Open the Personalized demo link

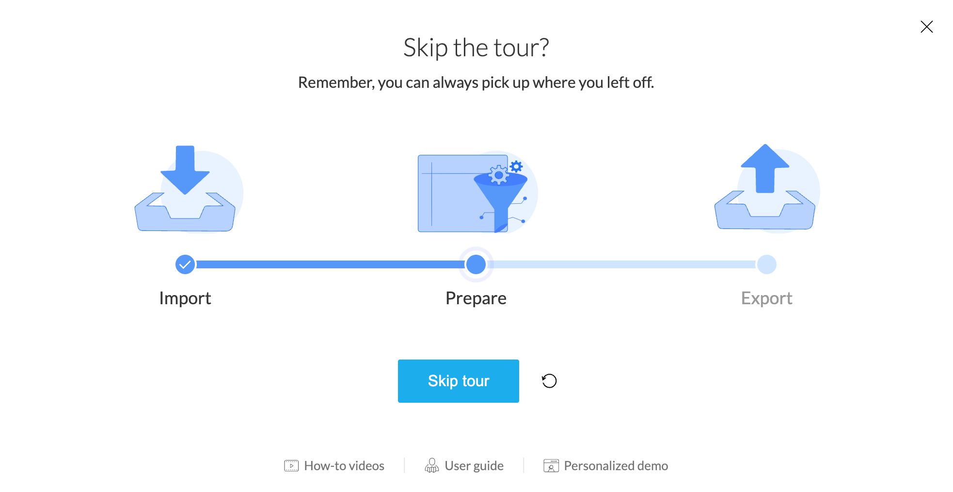coord(616,466)
